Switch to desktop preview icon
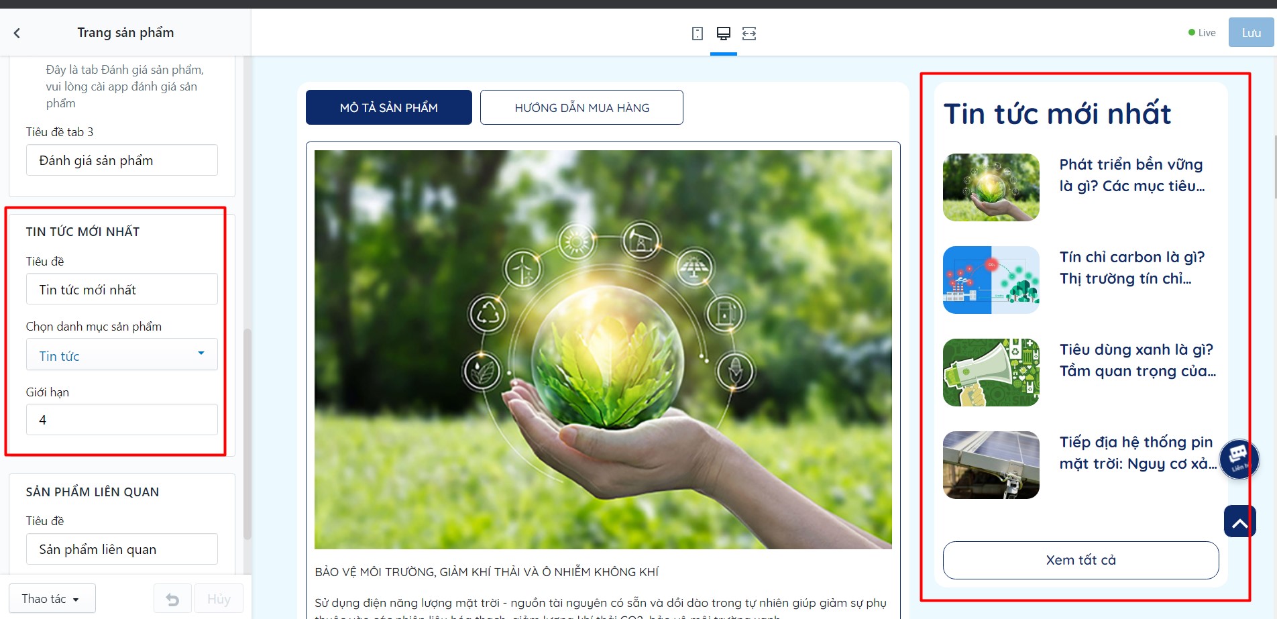Screen dimensions: 1277x619 (724, 34)
